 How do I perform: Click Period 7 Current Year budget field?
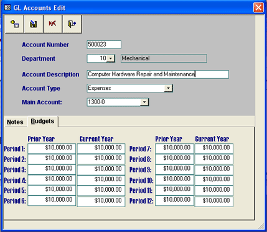214,148
